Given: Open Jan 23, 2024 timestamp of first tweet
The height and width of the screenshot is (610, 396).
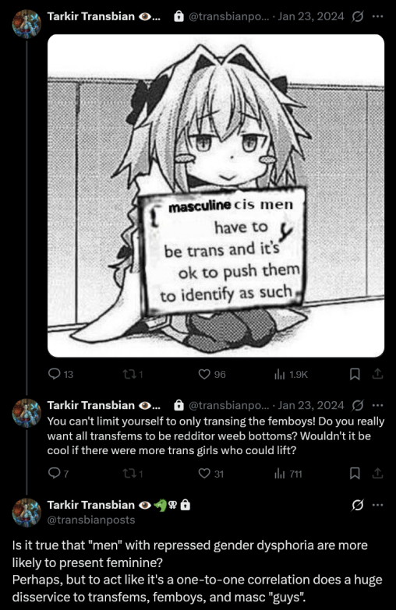Looking at the screenshot, I should (311, 16).
